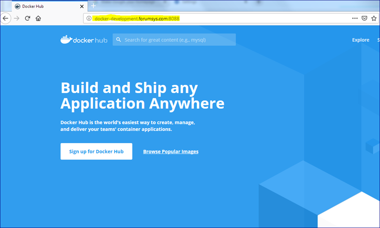The image size is (380, 228).
Task: Open the site information icon in the address bar
Action: pos(89,18)
